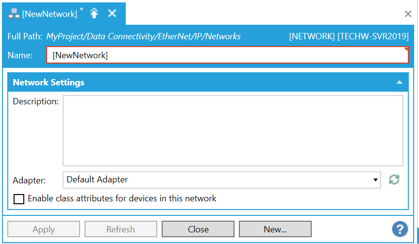Enable class attributes for devices in this network
The width and height of the screenshot is (419, 244).
19,199
